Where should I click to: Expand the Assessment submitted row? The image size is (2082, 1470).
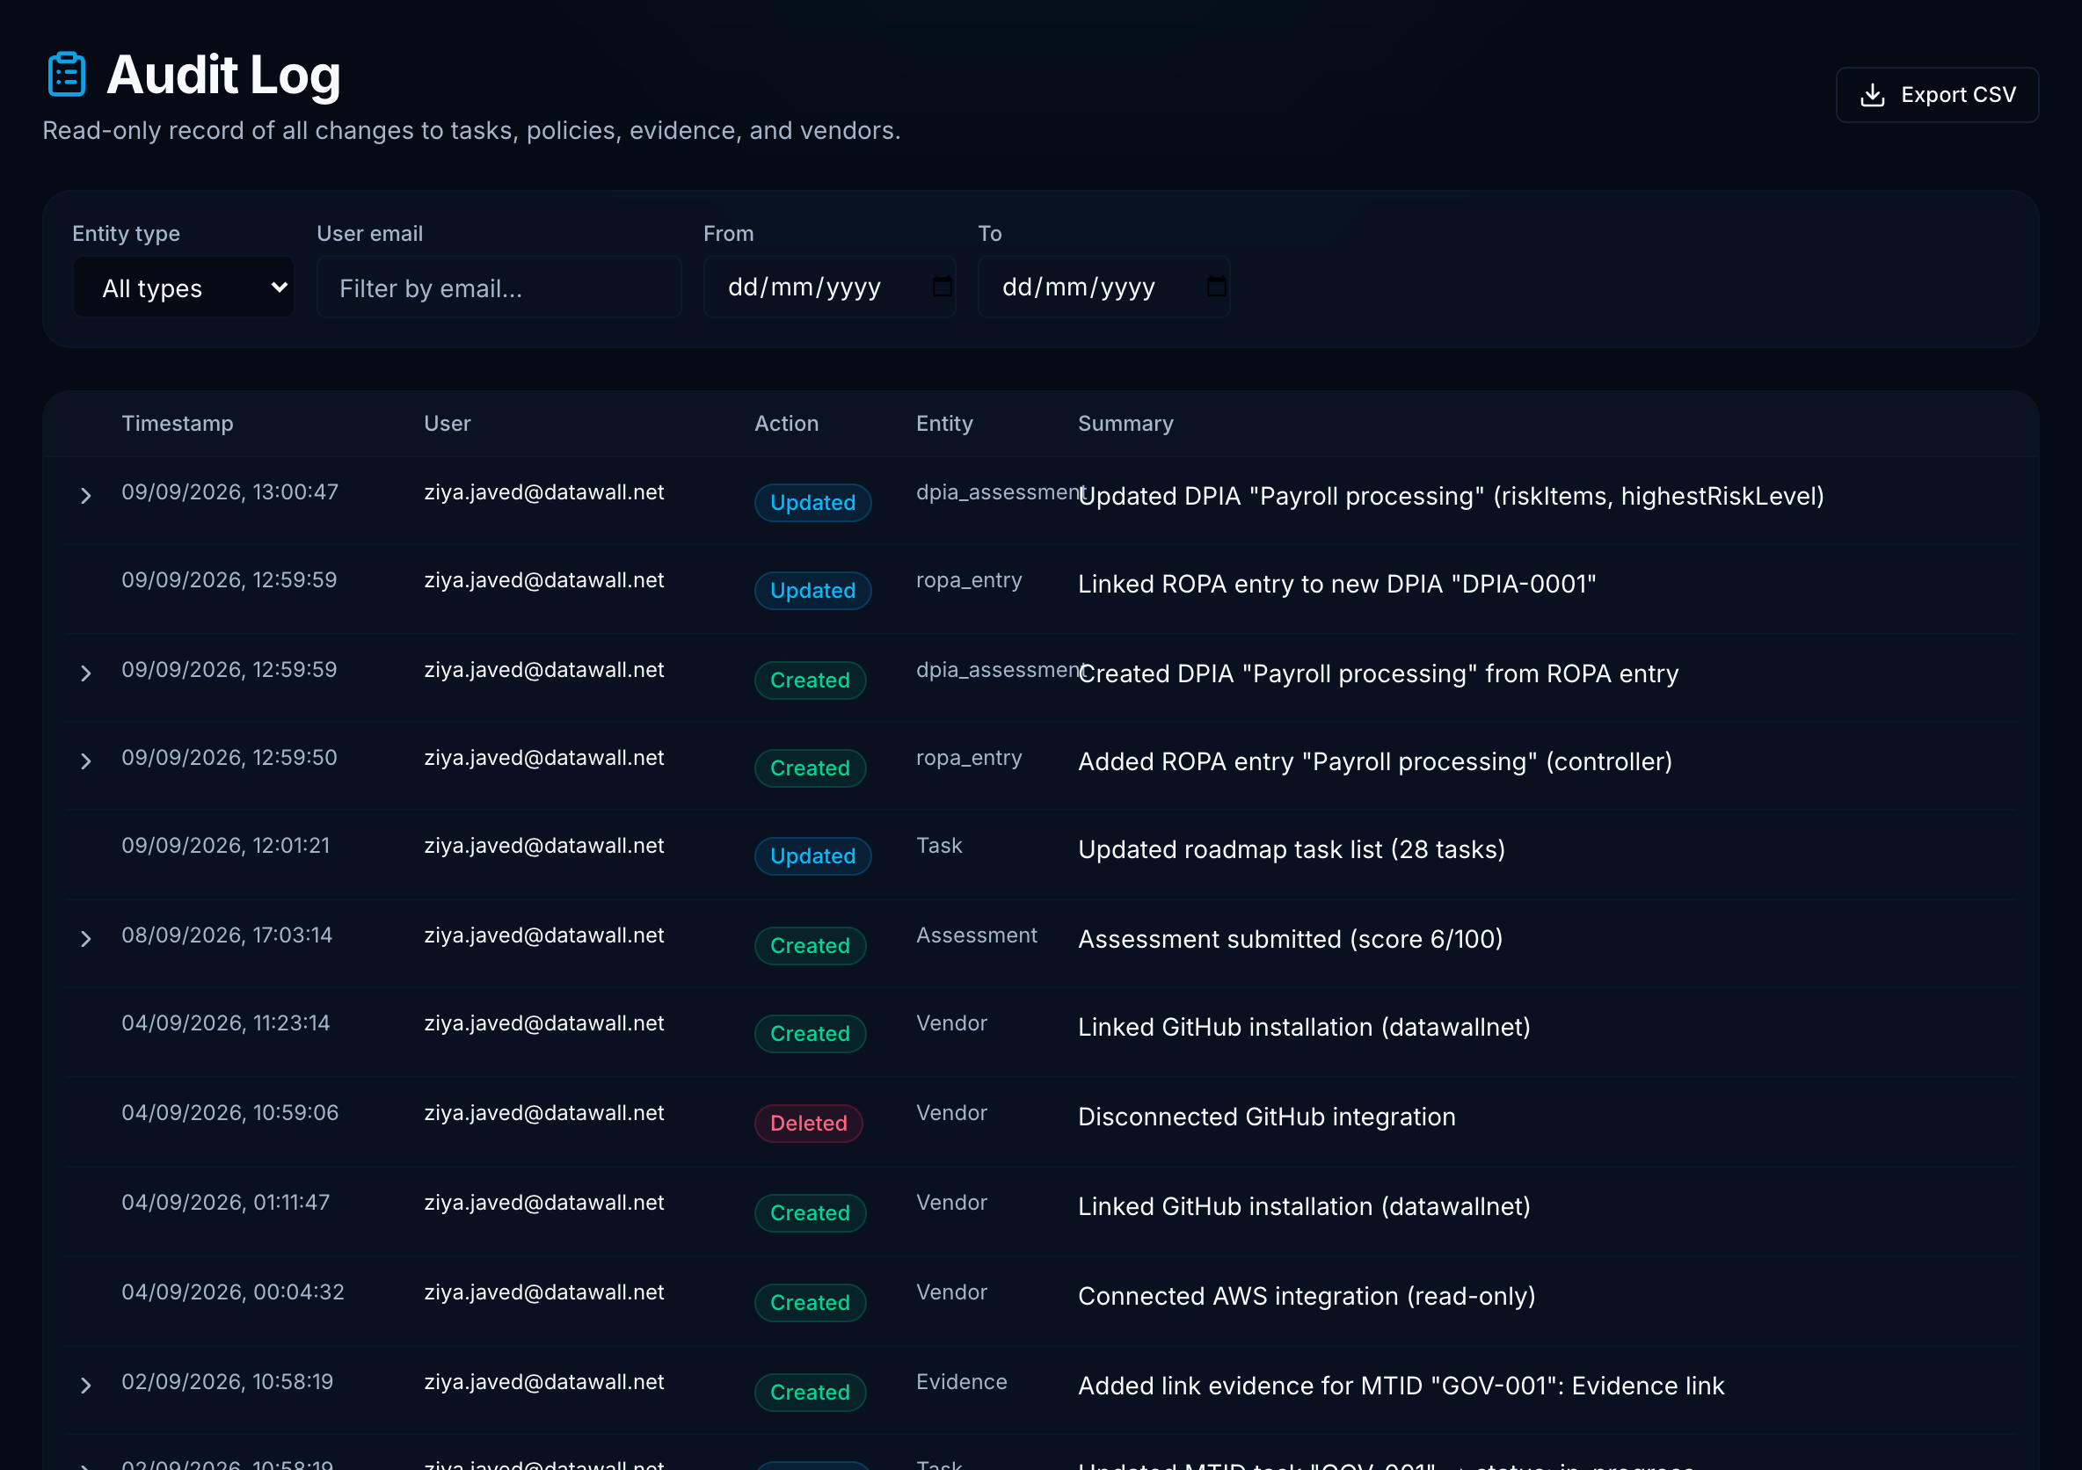(85, 940)
